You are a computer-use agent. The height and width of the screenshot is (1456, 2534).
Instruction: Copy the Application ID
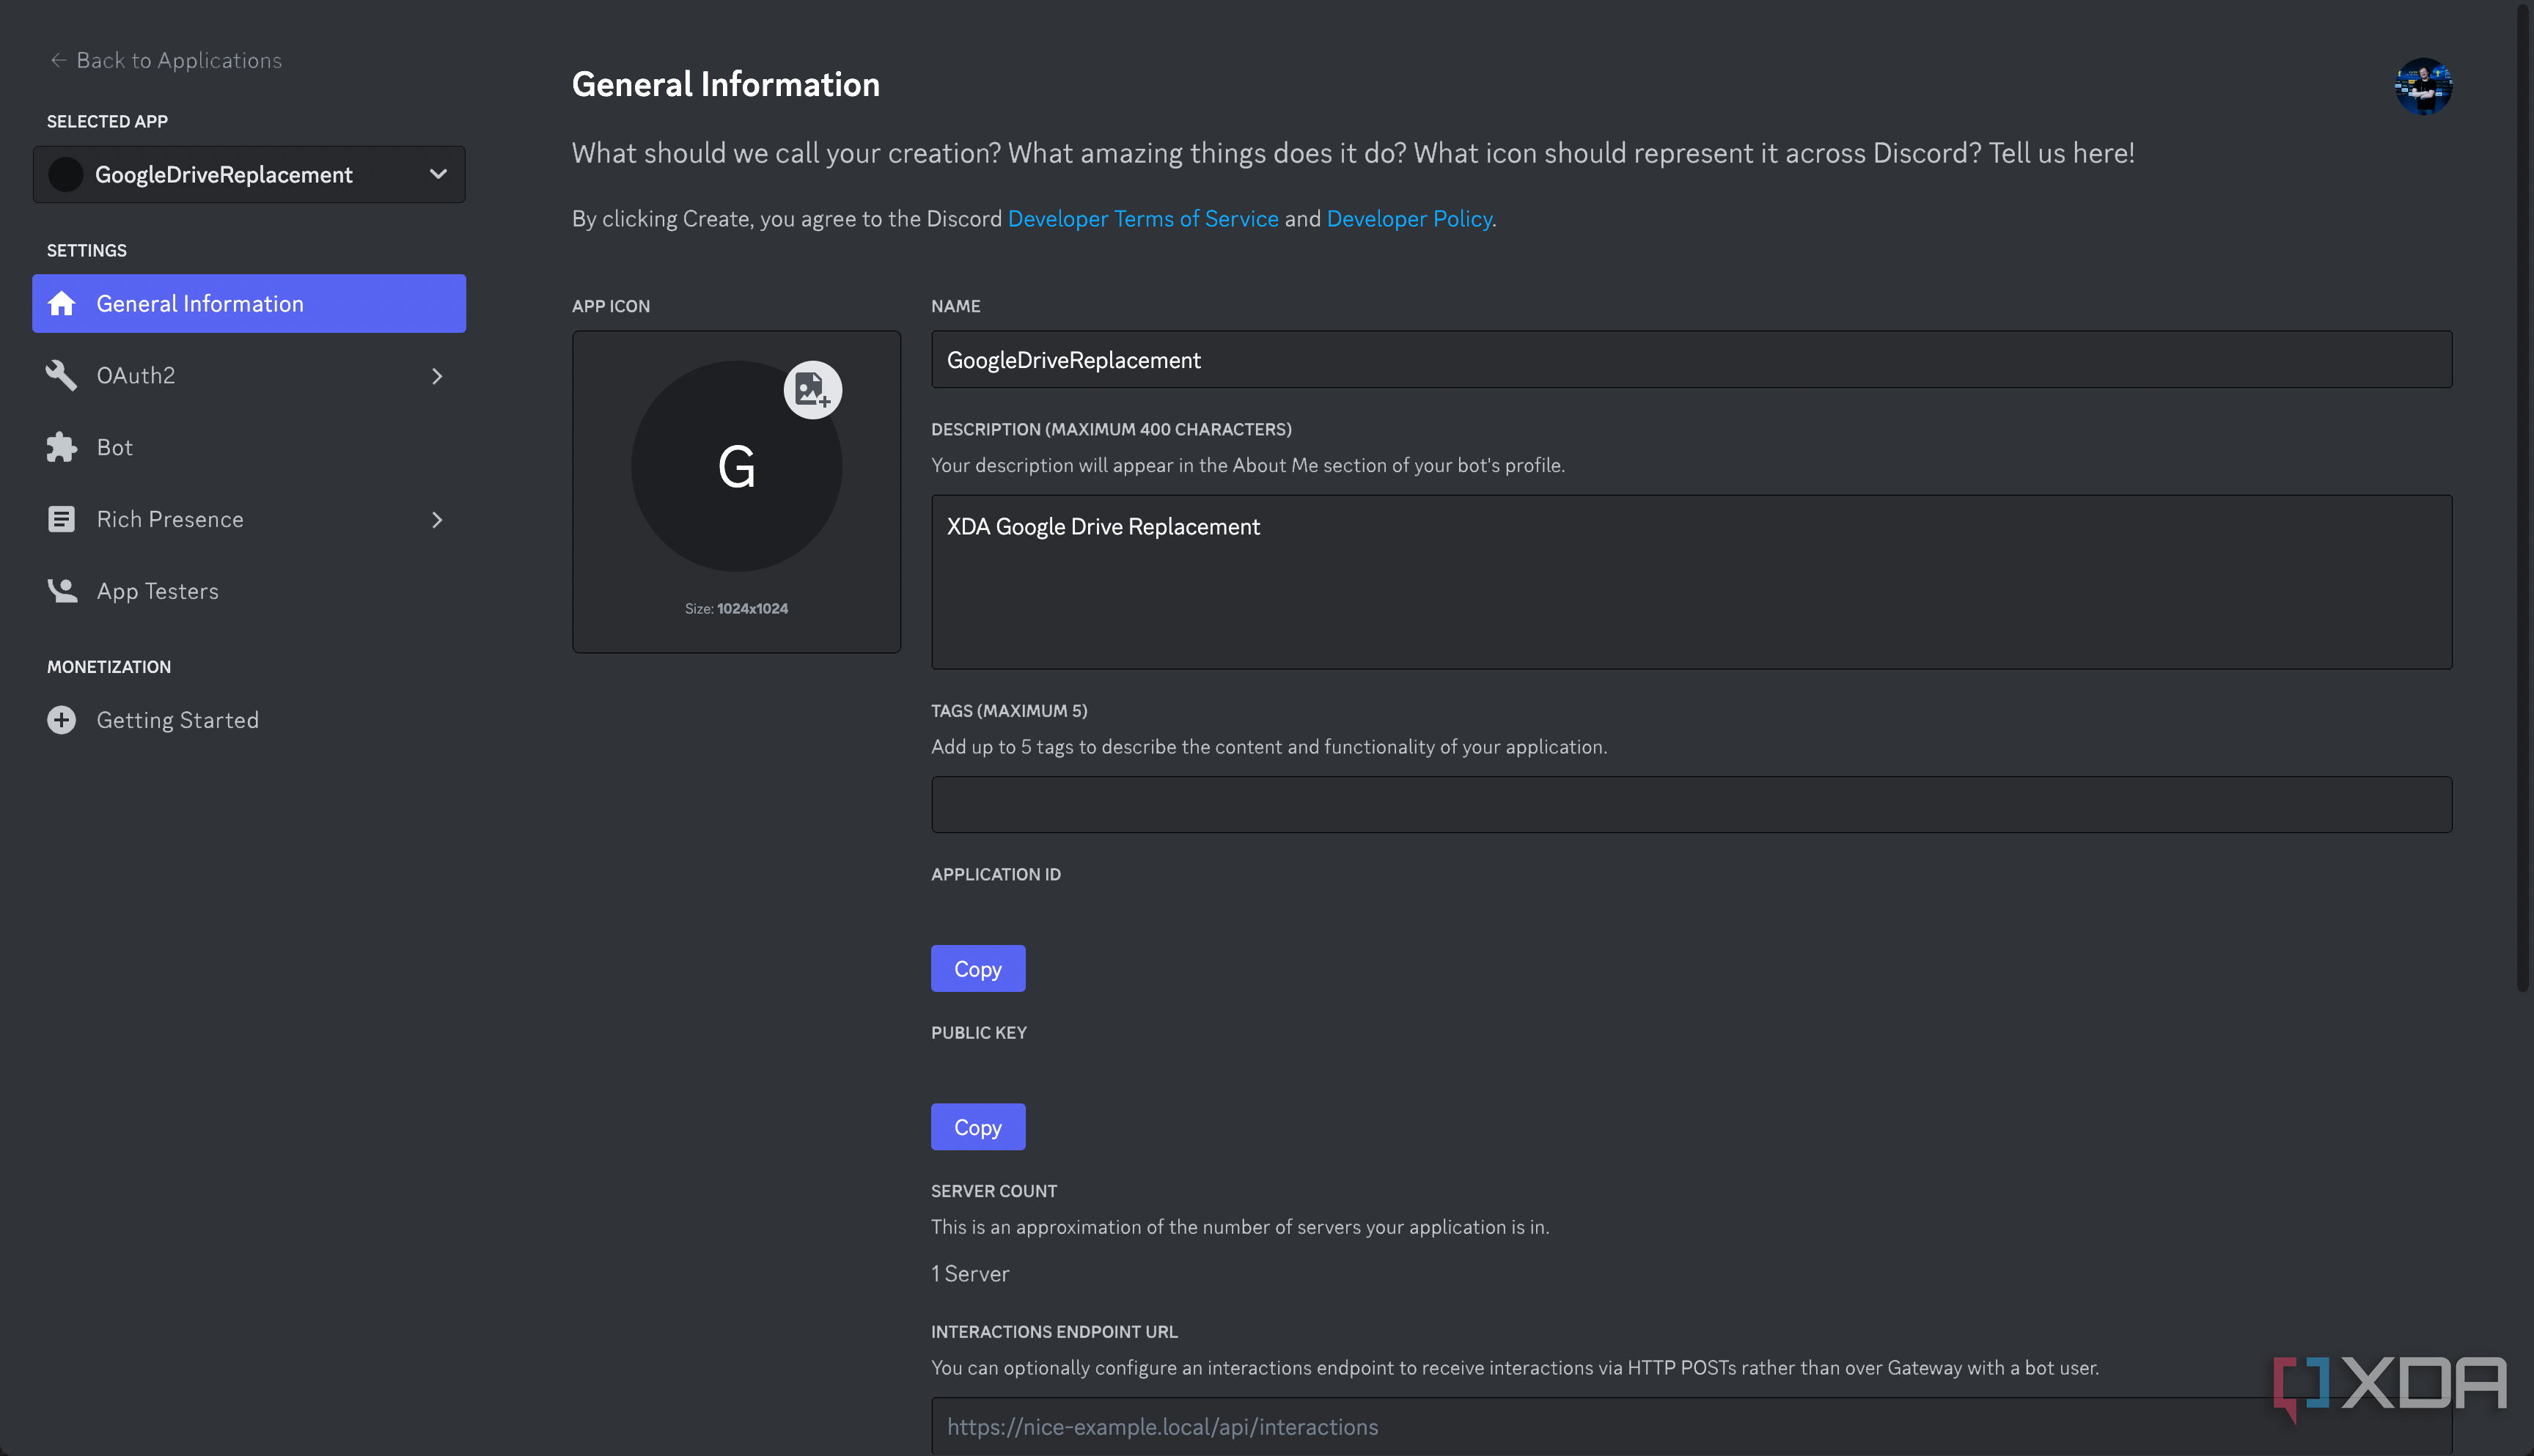[x=977, y=968]
